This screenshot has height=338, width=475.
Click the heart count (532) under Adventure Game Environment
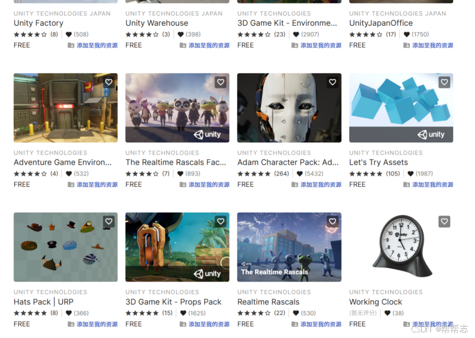(x=77, y=174)
